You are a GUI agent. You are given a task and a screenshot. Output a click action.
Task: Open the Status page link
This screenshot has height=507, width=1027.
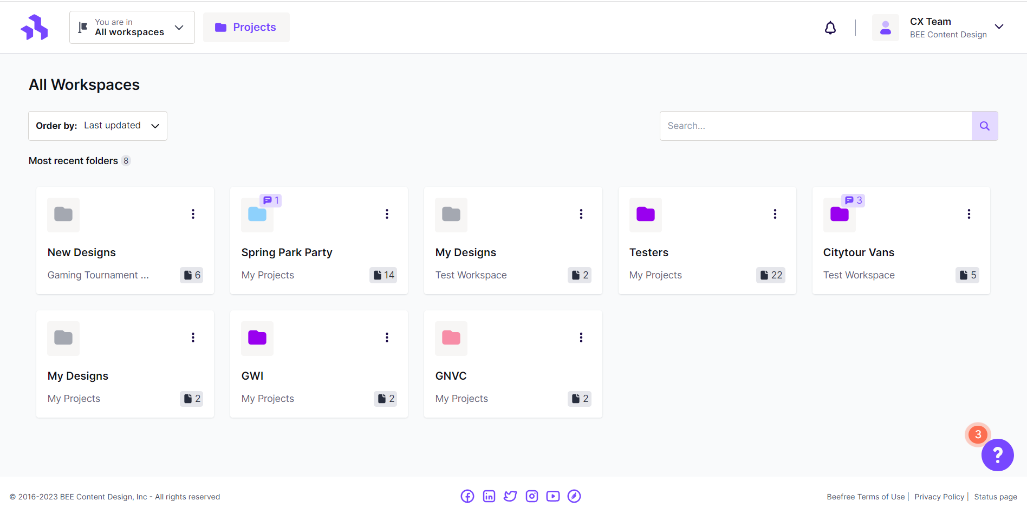point(996,497)
